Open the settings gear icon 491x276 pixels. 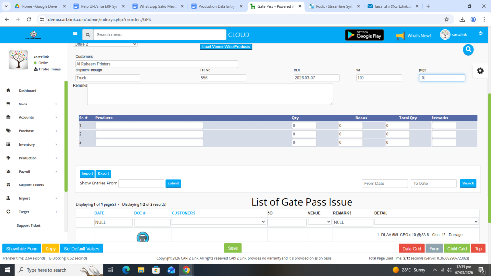tap(480, 70)
